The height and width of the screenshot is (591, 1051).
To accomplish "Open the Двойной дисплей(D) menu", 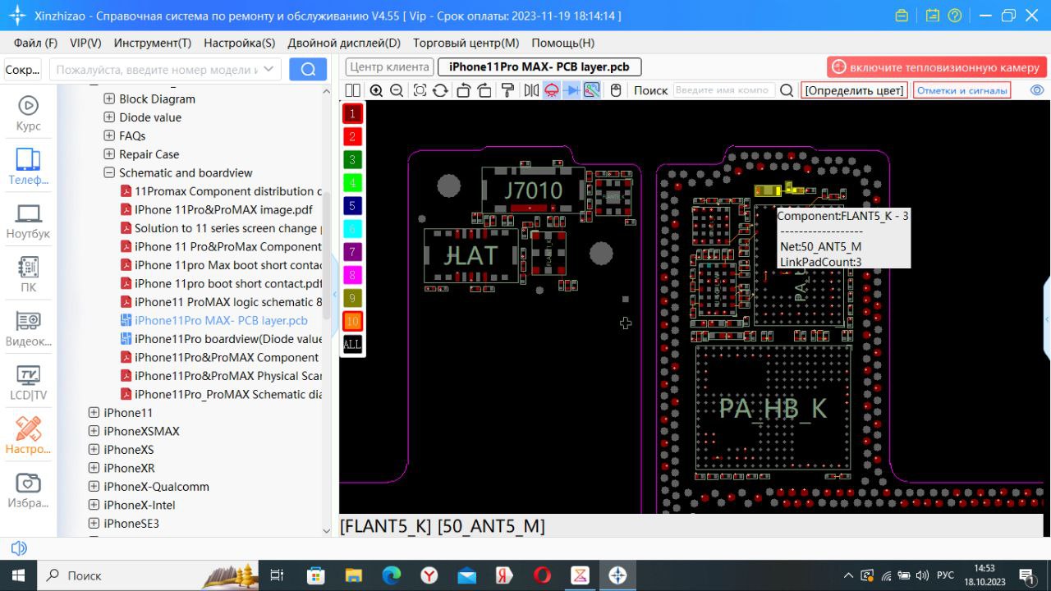I will coord(344,43).
